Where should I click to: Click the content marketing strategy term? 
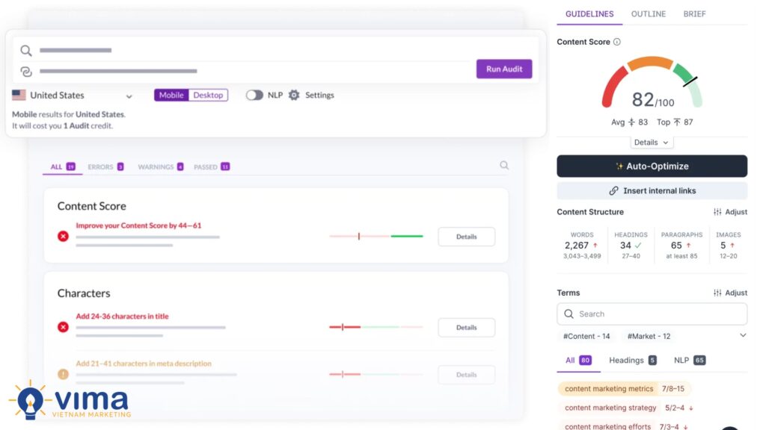pos(610,408)
